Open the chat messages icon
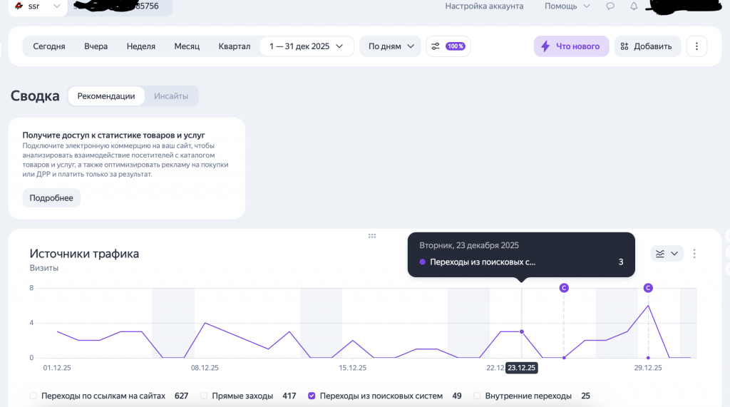This screenshot has width=730, height=407. click(x=610, y=6)
